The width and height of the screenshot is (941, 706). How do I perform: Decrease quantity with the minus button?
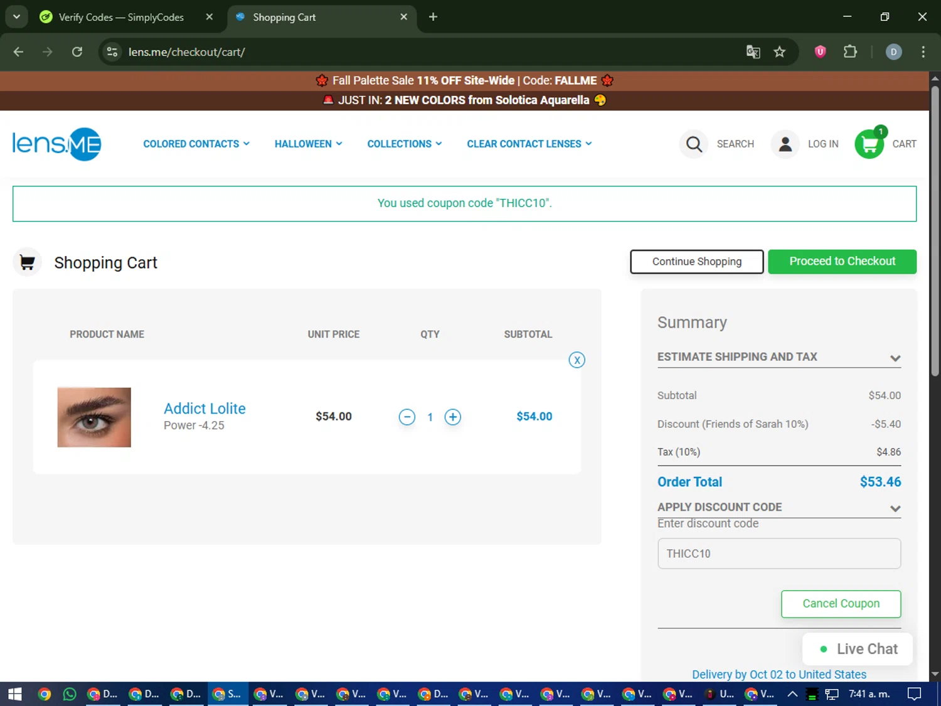407,417
